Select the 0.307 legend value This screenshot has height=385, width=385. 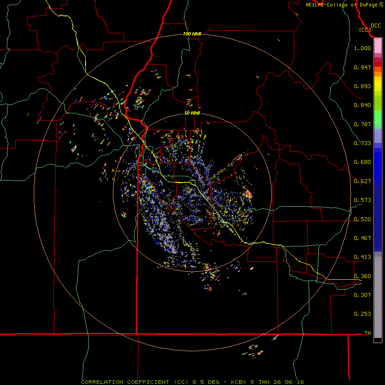[x=362, y=295]
